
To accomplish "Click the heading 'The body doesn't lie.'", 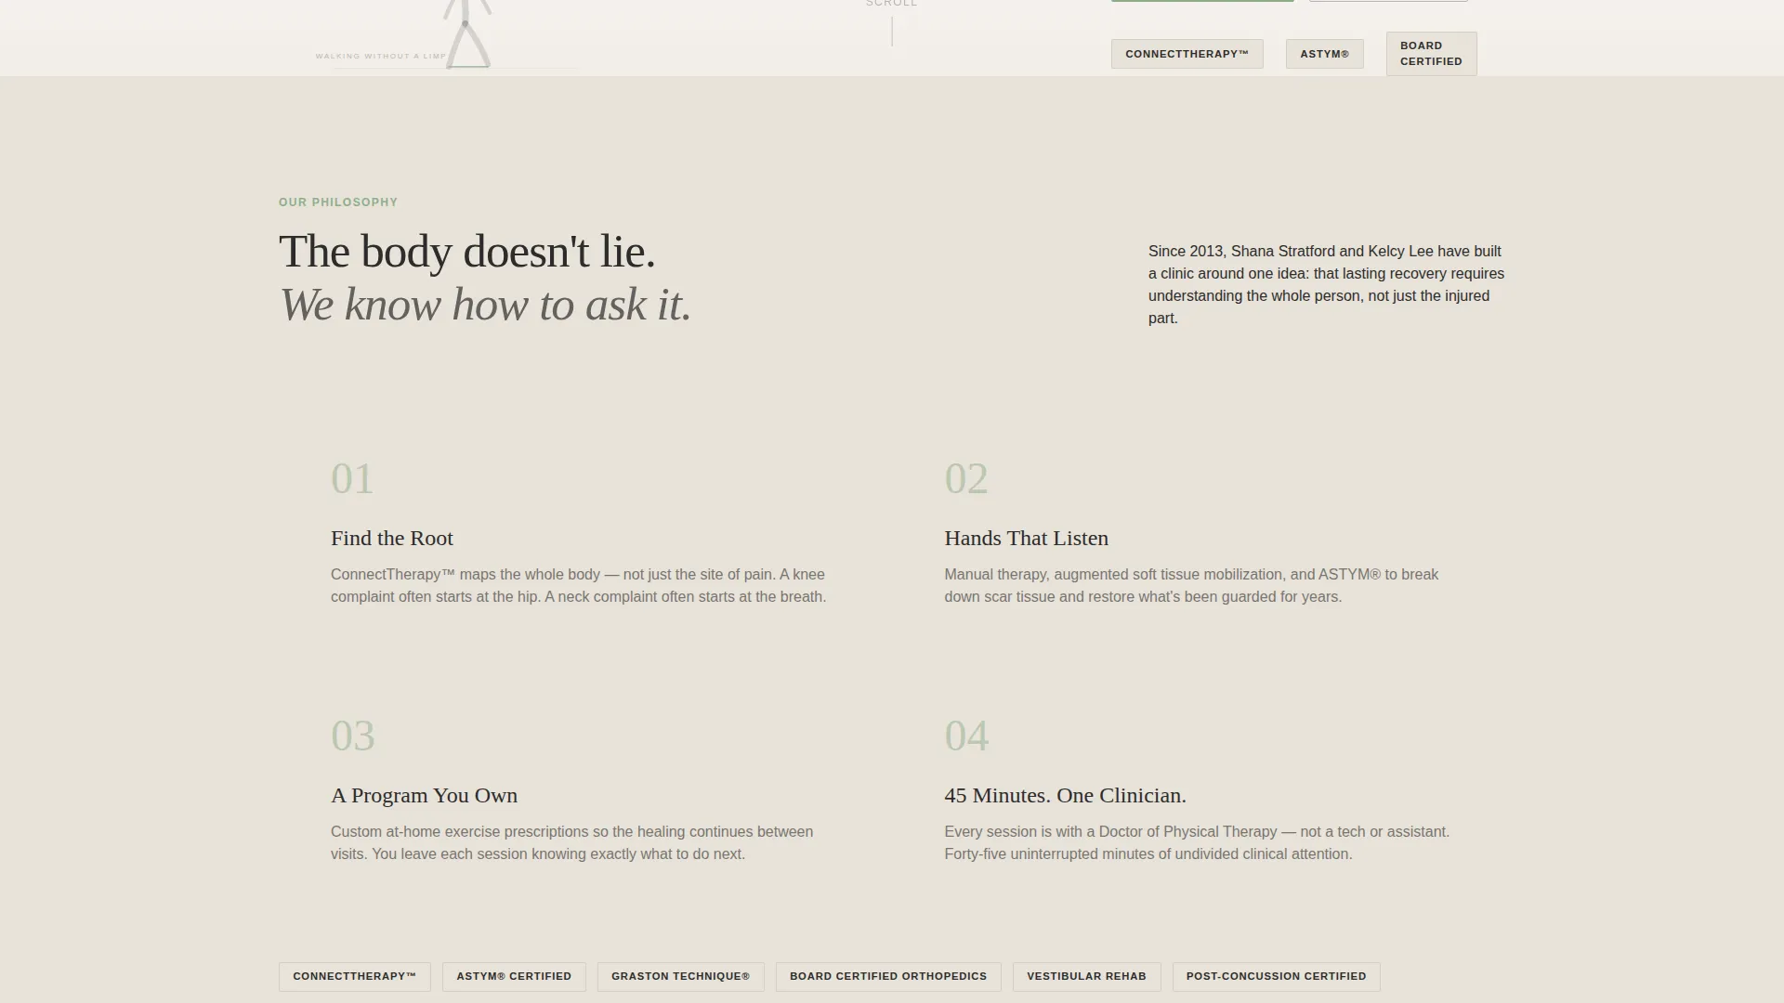I will pyautogui.click(x=467, y=252).
